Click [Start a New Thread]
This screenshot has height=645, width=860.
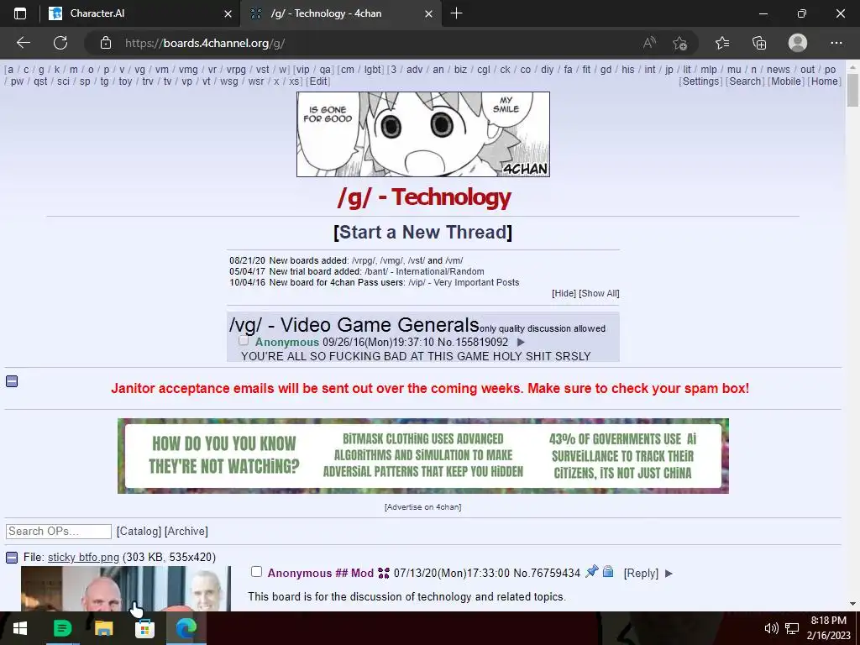(422, 232)
